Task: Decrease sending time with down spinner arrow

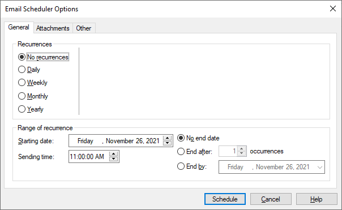Action: tap(113, 159)
